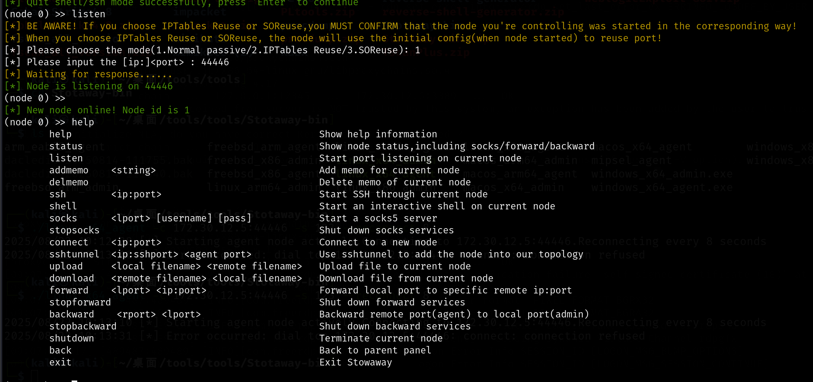Click 'New node online! Node id is 1'

tap(97, 110)
